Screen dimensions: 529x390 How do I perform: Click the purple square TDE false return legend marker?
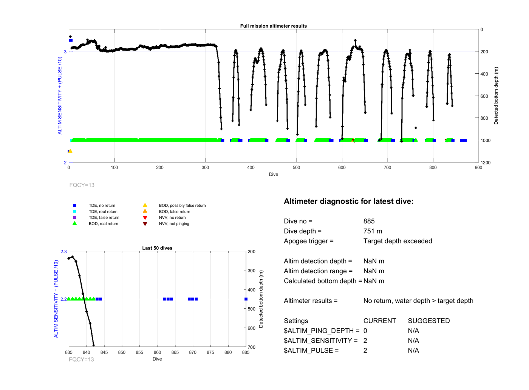74,218
